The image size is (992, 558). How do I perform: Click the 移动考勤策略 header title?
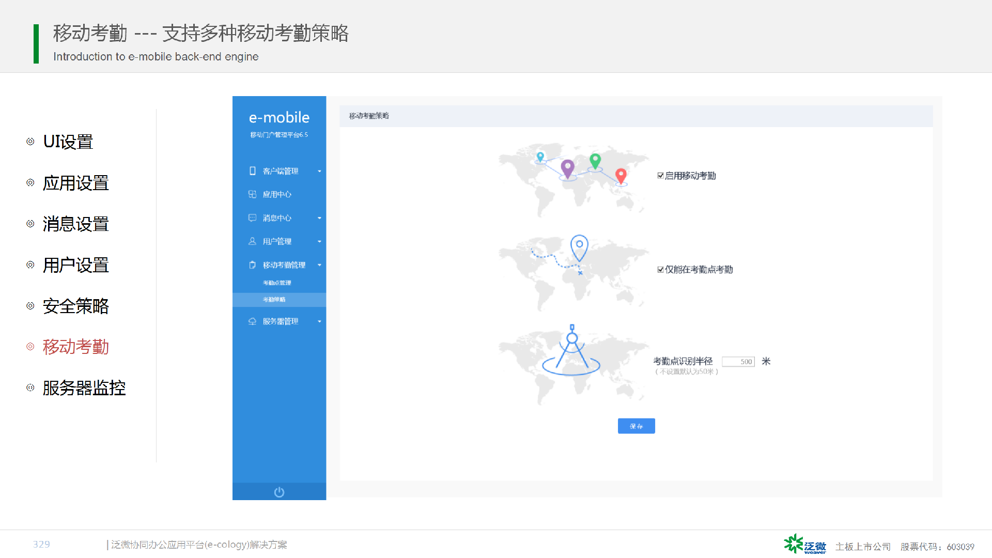(x=369, y=116)
